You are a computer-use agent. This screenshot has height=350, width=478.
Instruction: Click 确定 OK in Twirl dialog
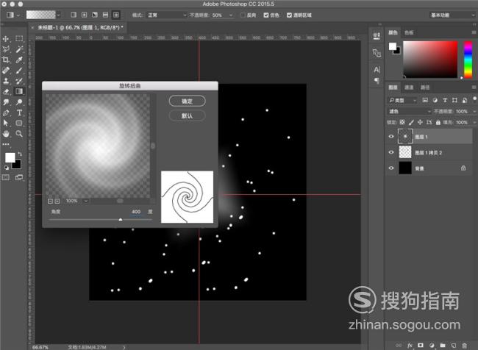[188, 101]
